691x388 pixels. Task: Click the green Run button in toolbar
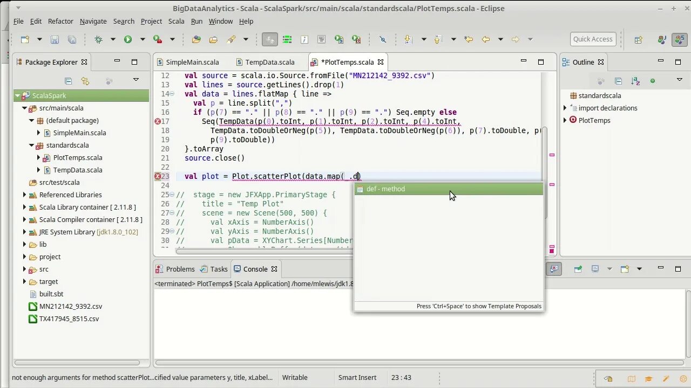[x=128, y=39]
